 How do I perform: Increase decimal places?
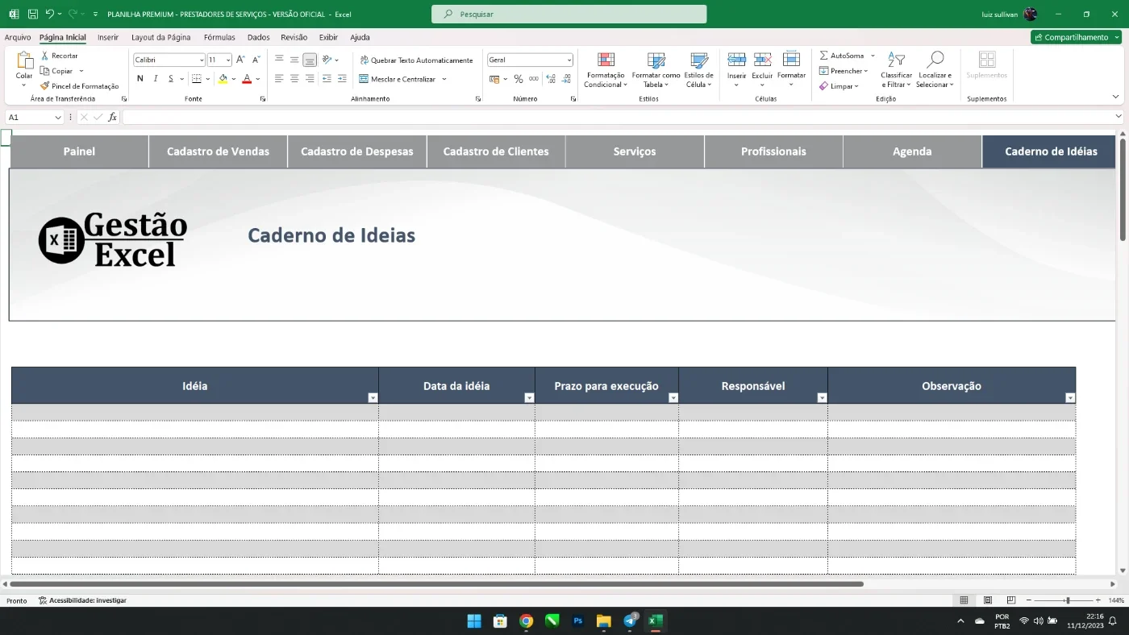(x=551, y=79)
